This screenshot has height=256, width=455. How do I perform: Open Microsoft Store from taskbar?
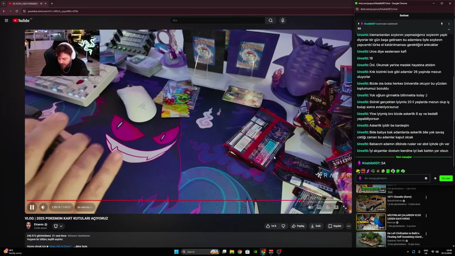coord(247,252)
